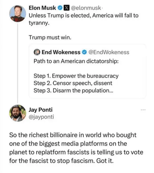Click the End Wokeness small avatar icon
The height and width of the screenshot is (173, 154).
tap(37, 52)
